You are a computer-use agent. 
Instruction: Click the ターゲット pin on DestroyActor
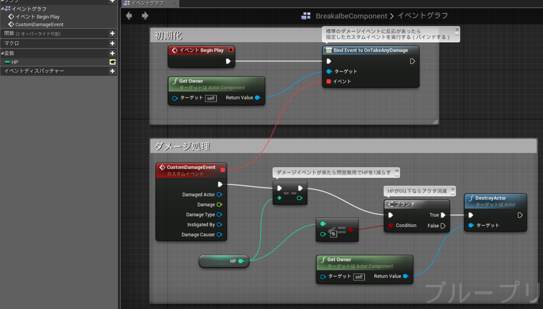471,225
